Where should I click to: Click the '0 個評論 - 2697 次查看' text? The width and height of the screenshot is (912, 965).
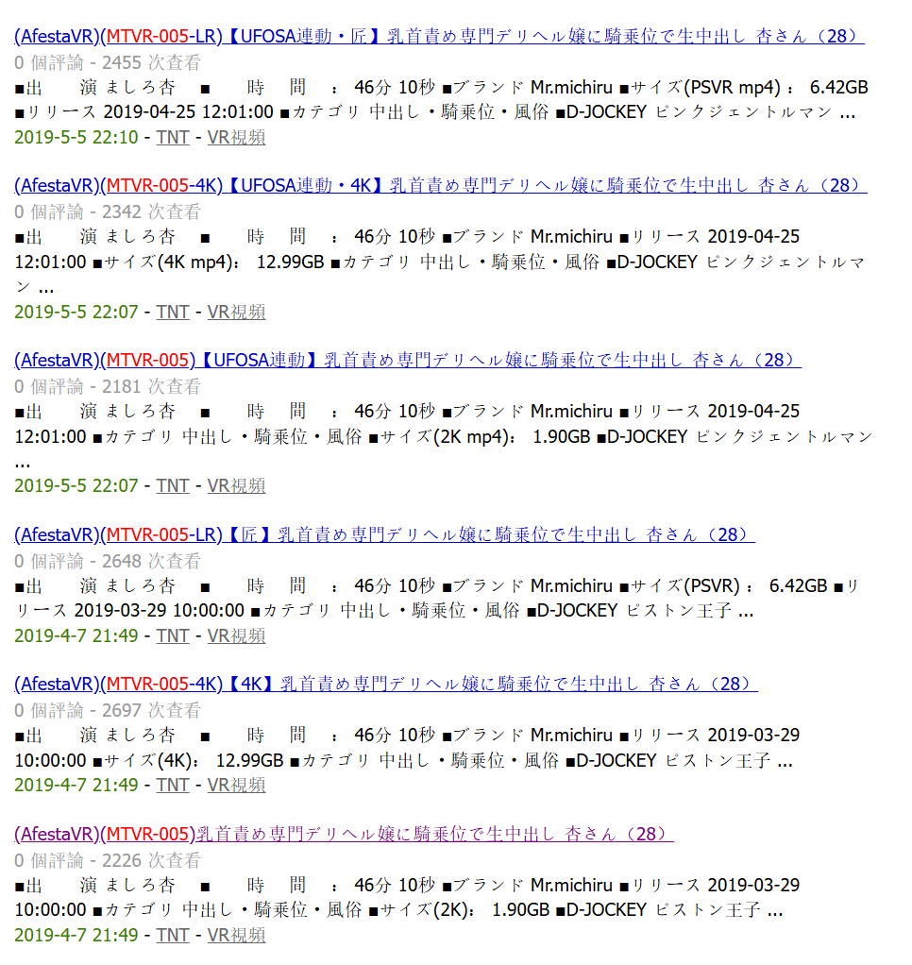tap(108, 710)
